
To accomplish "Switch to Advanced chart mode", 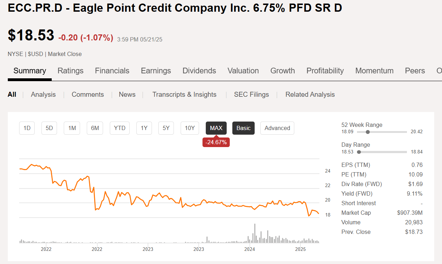I will pos(277,128).
